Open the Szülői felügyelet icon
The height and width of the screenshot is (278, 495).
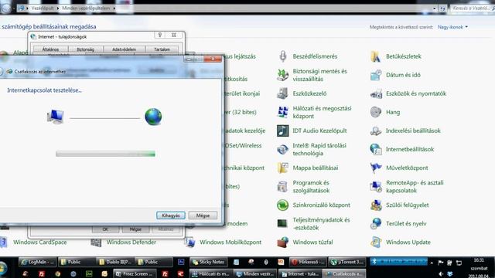pyautogui.click(x=376, y=205)
